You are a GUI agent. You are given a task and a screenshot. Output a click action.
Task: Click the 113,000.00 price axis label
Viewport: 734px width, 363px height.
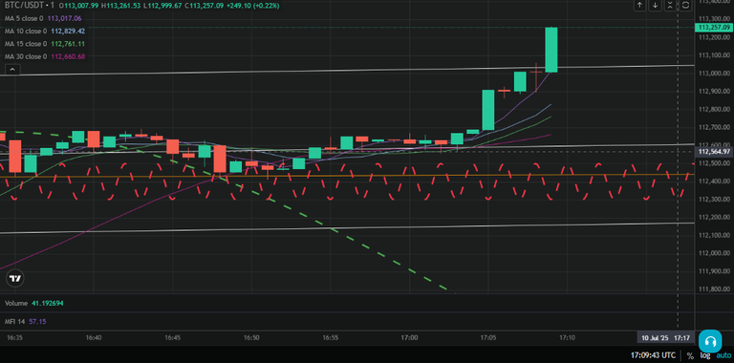tap(714, 74)
